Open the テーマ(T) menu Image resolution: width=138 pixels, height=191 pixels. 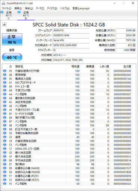(x=40, y=9)
